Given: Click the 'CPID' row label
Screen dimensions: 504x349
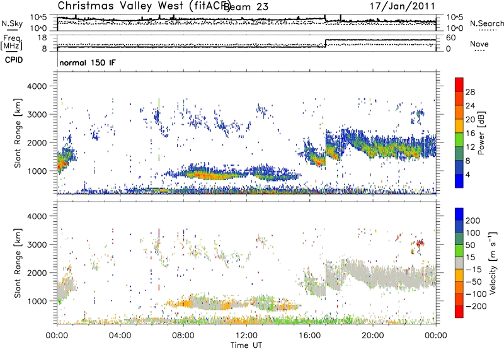Looking at the screenshot, I should (14, 60).
